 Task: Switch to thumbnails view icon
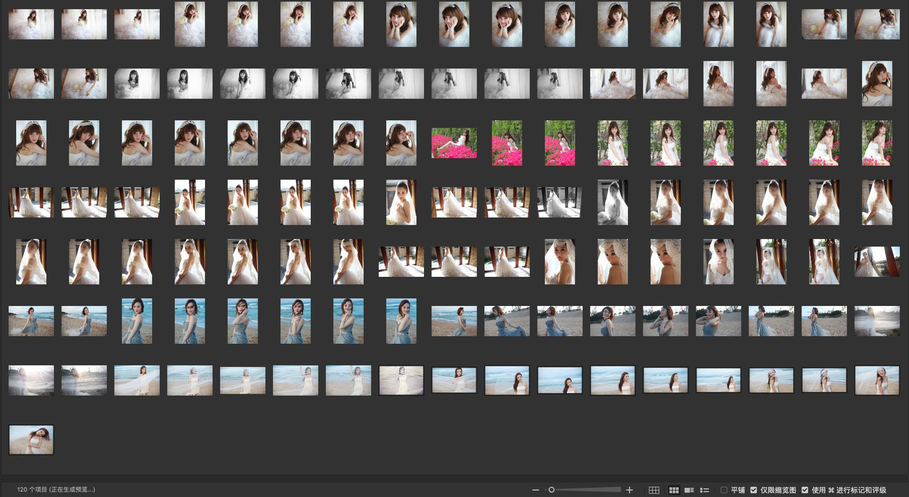point(674,490)
